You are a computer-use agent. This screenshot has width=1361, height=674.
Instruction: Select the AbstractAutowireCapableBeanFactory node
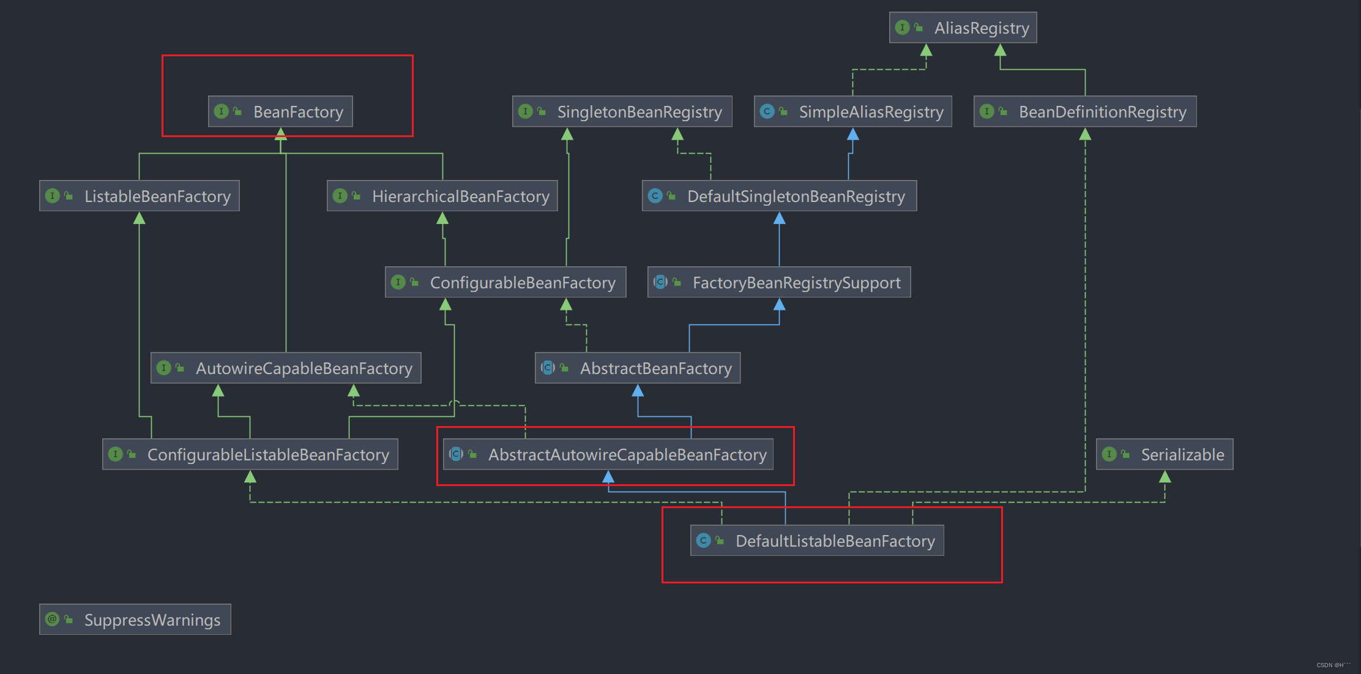coord(608,454)
